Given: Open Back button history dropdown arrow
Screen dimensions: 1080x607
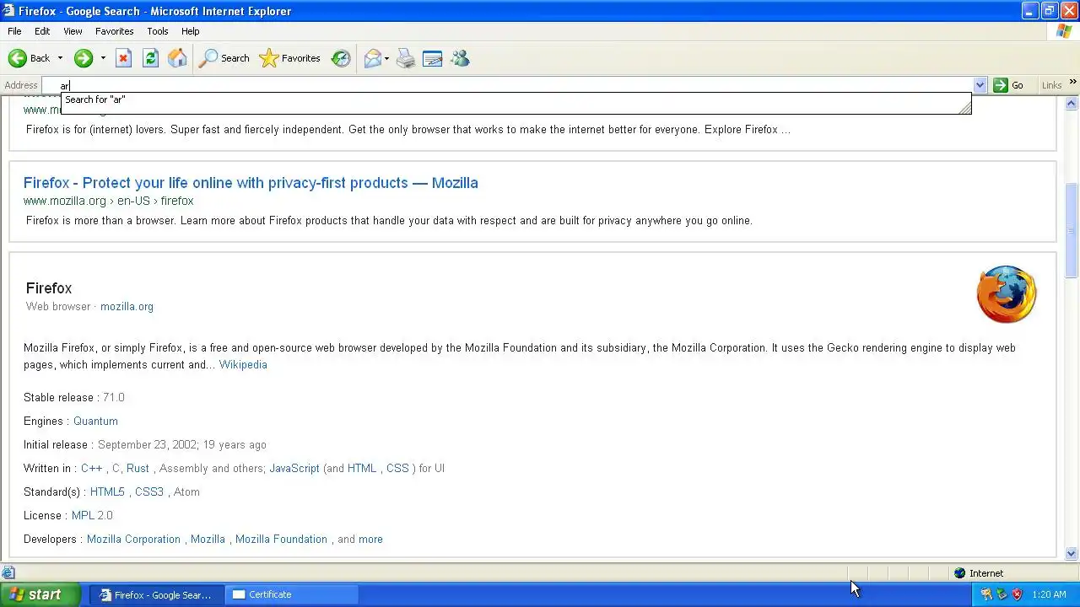Looking at the screenshot, I should [x=60, y=58].
